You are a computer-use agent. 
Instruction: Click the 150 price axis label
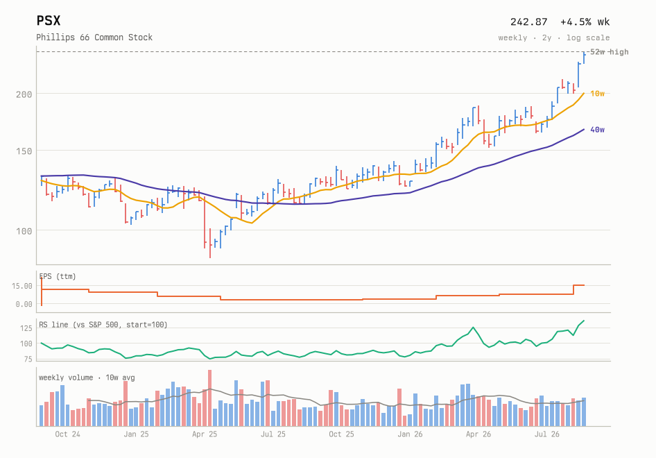24,151
